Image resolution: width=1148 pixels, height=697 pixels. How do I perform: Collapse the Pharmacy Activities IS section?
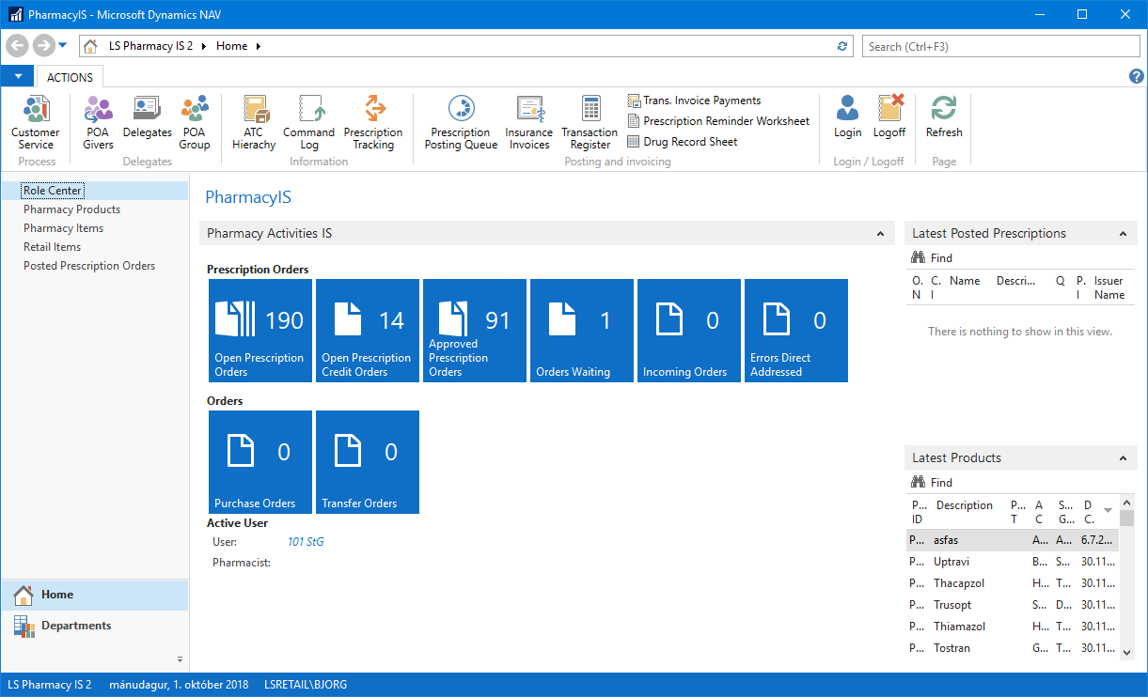tap(880, 234)
